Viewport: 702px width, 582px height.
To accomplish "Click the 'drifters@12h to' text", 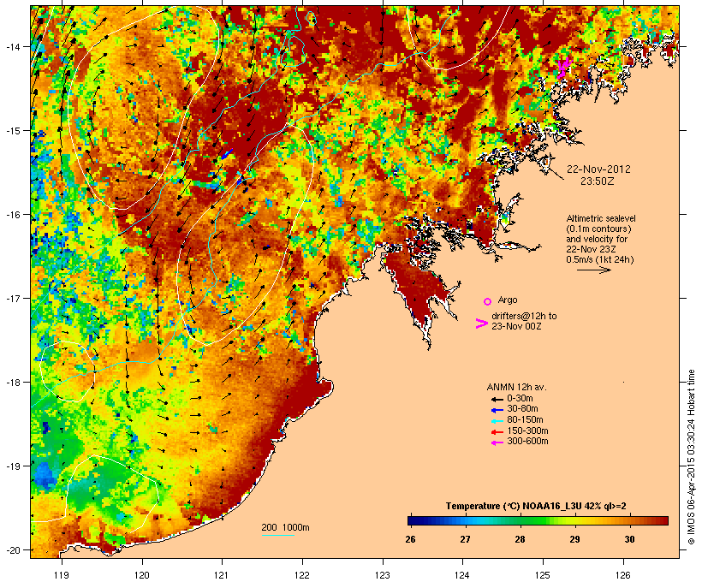I will pos(524,316).
